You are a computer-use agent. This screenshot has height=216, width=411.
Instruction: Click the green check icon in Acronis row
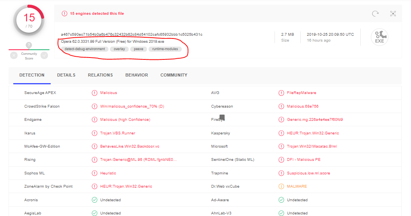click(94, 200)
